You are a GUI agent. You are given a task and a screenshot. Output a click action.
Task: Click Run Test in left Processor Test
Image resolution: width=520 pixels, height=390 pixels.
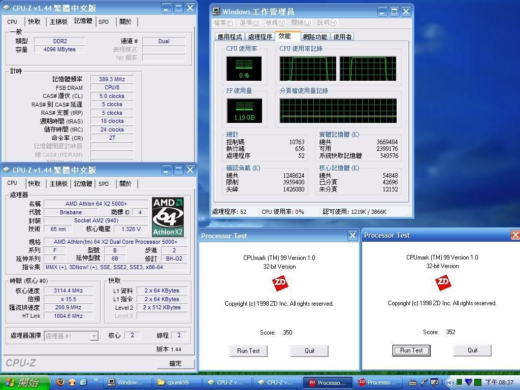click(248, 351)
